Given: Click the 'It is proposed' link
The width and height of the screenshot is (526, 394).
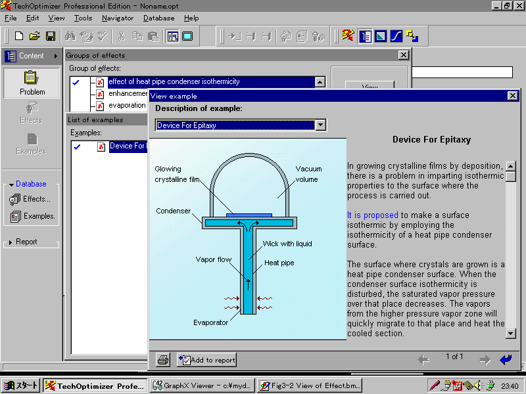Looking at the screenshot, I should 373,215.
